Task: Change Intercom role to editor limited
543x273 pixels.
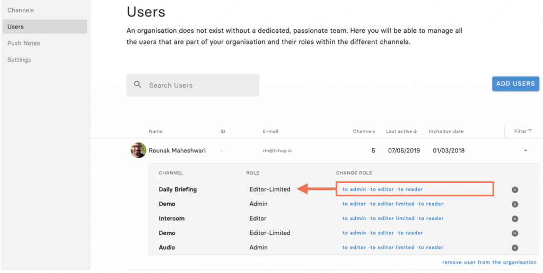Action: (x=392, y=219)
